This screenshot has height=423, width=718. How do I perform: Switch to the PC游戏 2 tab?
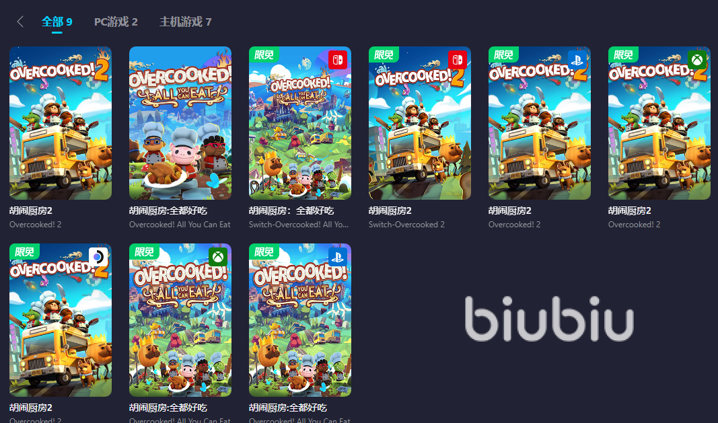pos(116,22)
